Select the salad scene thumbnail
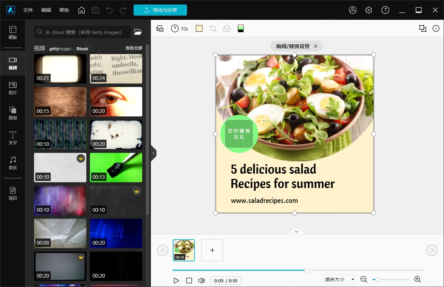The width and height of the screenshot is (444, 287). point(184,250)
